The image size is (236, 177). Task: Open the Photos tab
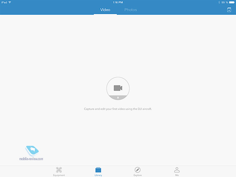[131, 10]
